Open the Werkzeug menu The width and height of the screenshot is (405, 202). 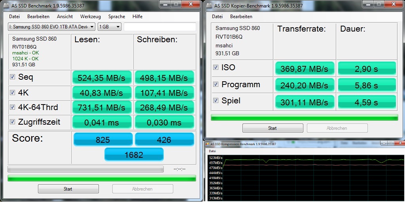(x=91, y=17)
